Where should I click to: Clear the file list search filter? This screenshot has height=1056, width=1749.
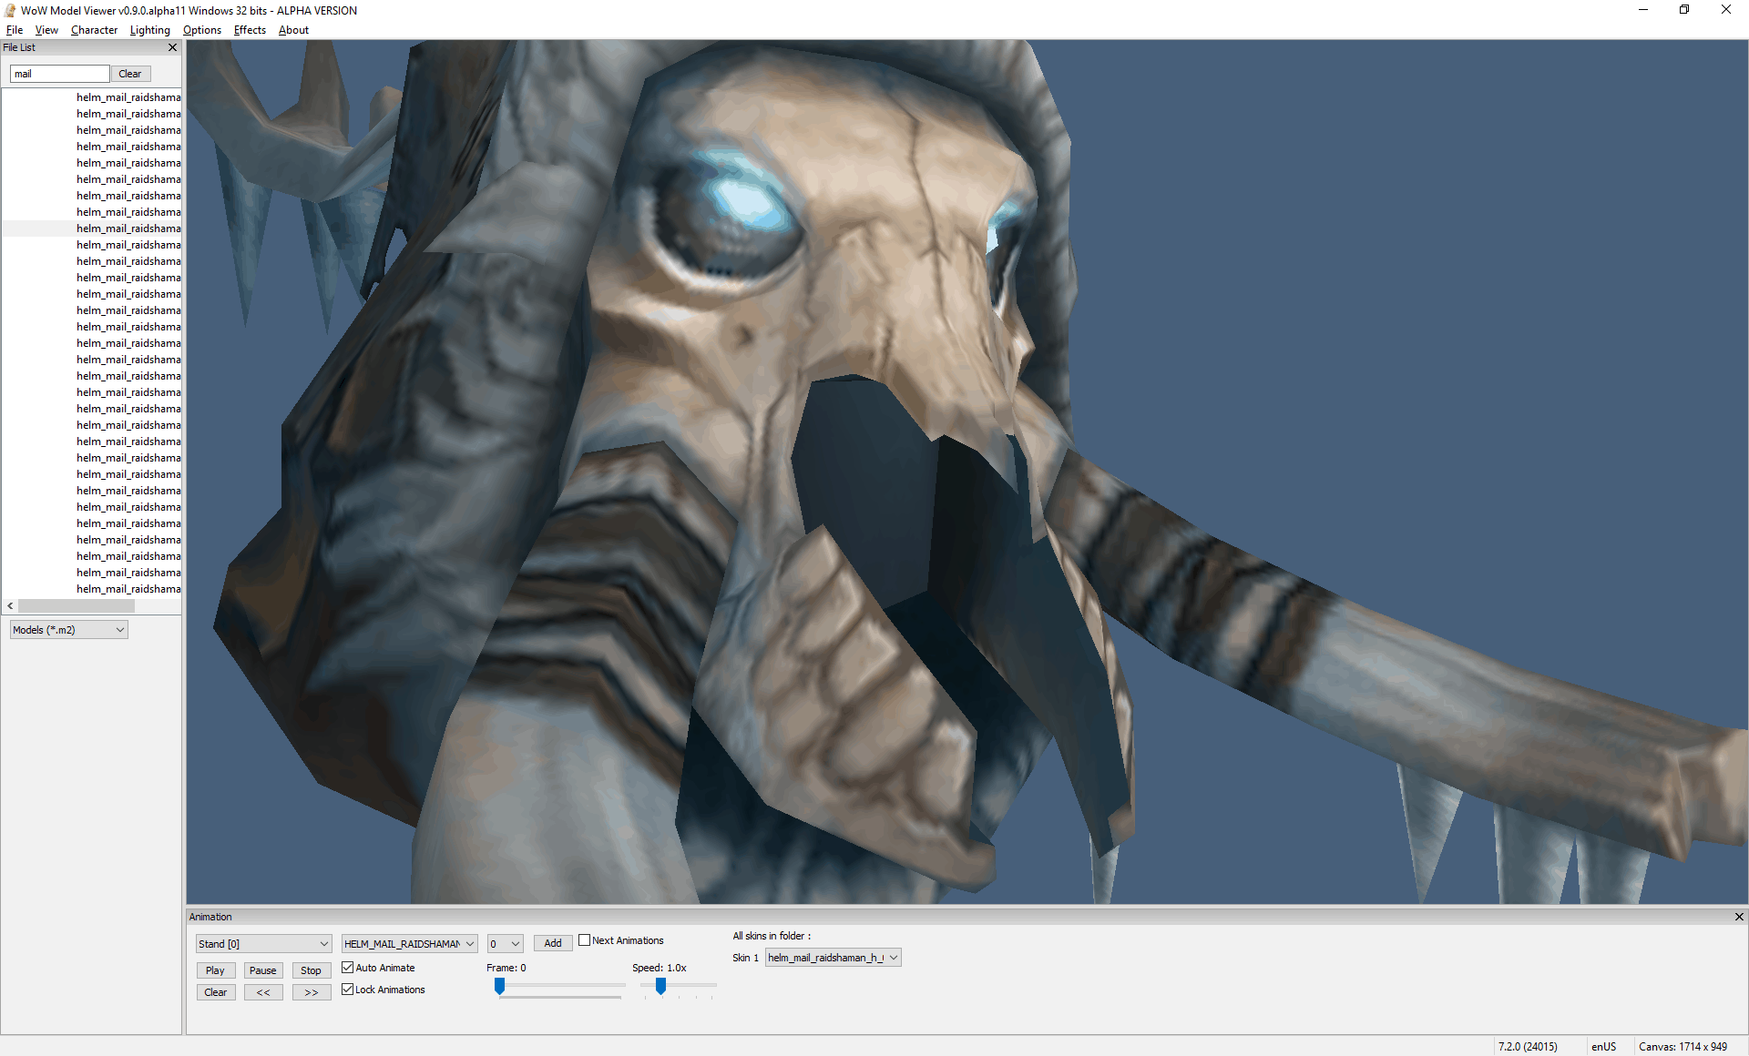coord(130,74)
